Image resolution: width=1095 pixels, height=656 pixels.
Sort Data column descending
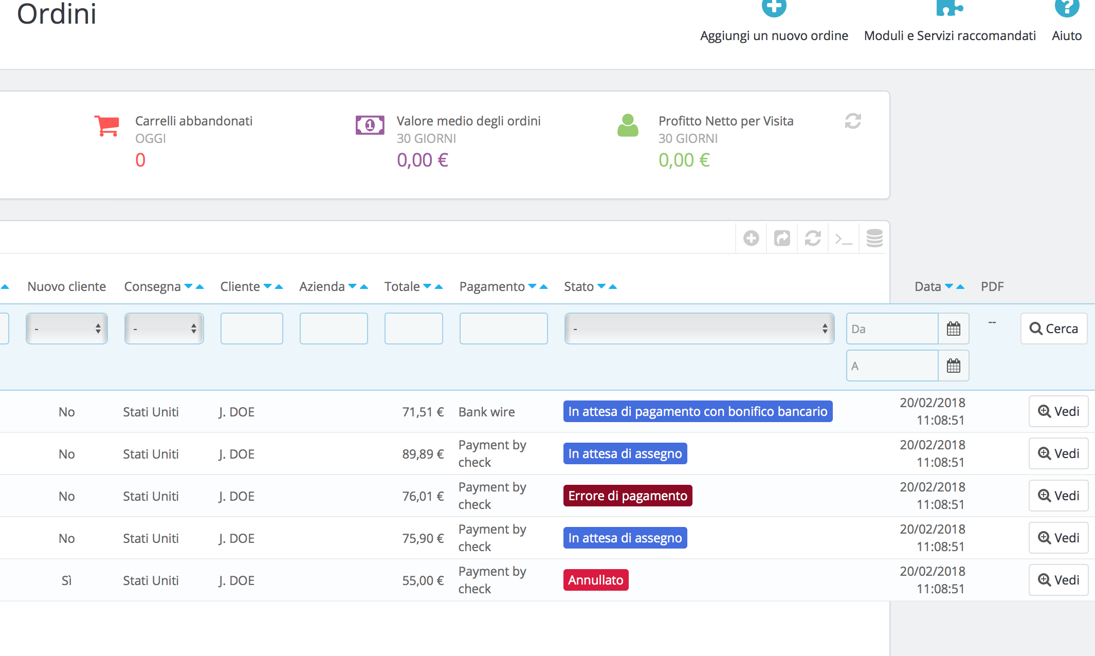tap(949, 286)
